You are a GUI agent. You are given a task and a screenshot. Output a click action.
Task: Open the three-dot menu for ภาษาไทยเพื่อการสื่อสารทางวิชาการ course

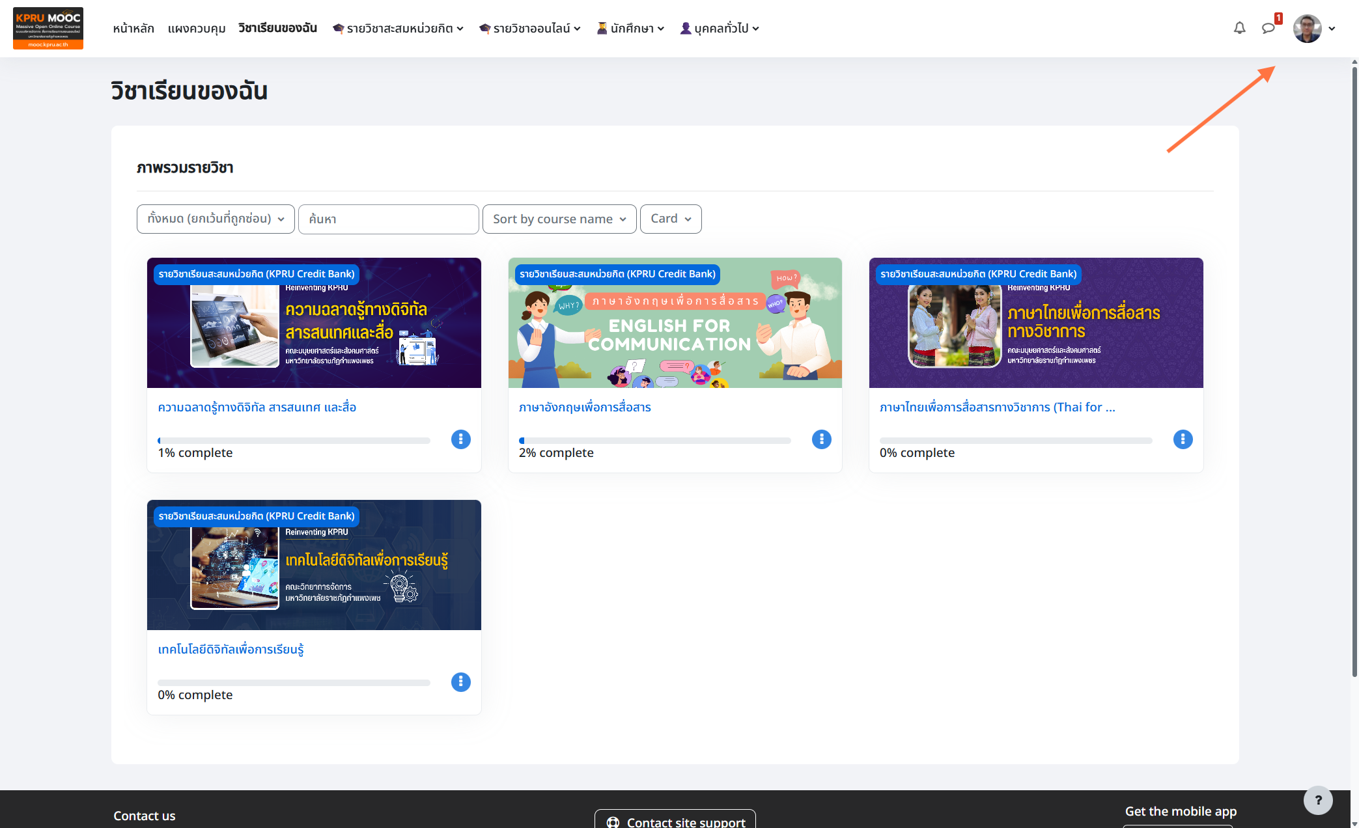point(1183,439)
